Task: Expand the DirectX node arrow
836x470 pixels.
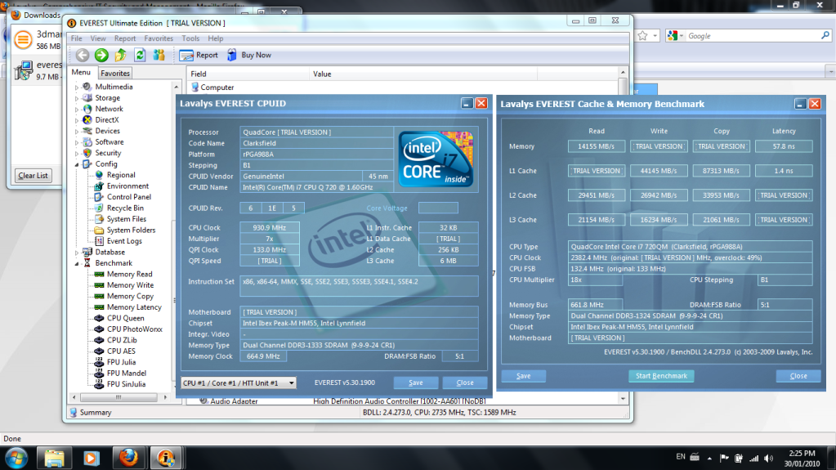Action: (x=77, y=120)
